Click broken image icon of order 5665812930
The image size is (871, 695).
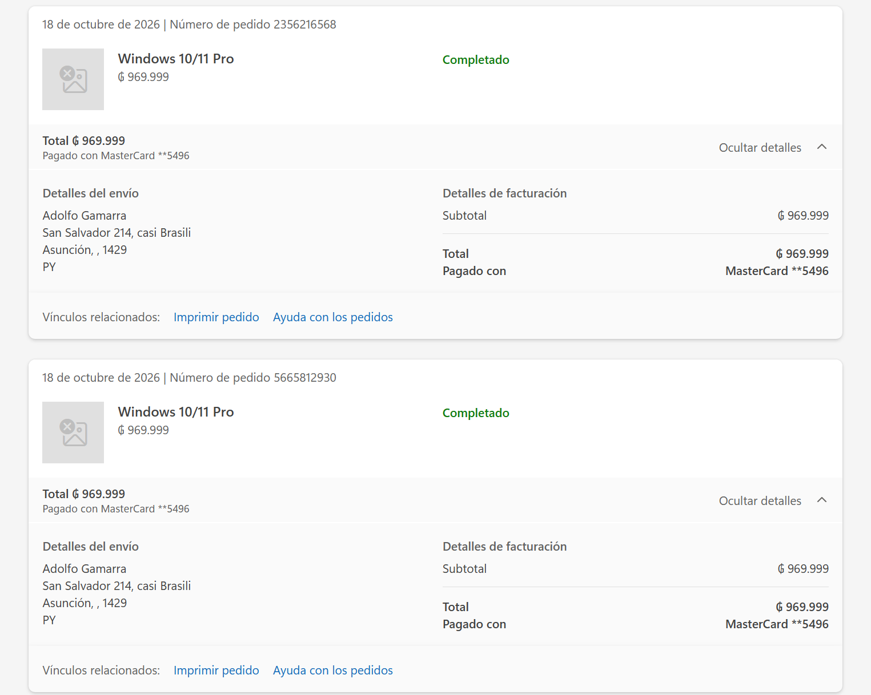tap(73, 433)
